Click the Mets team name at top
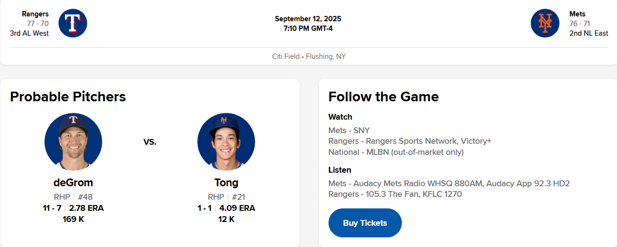Image resolution: width=617 pixels, height=247 pixels. 577,14
